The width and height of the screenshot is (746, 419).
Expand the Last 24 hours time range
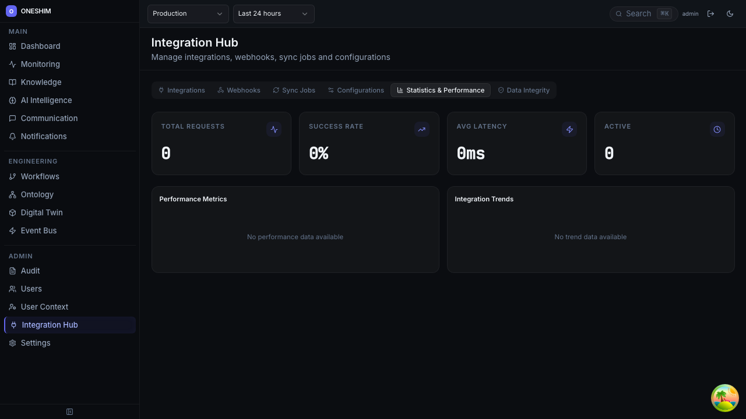coord(273,13)
